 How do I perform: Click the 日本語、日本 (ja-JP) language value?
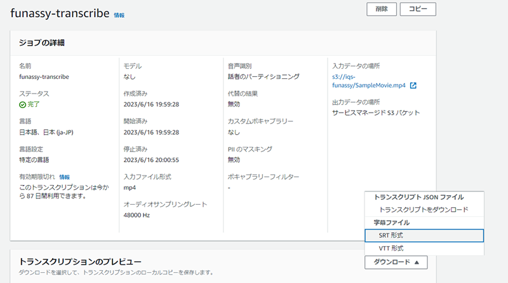pyautogui.click(x=46, y=132)
